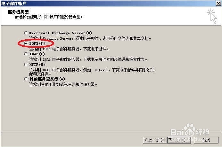The width and height of the screenshot is (222, 147).
Task: Click the IMAP description about 同步处理邮箱文件夹
Action: (88, 59)
